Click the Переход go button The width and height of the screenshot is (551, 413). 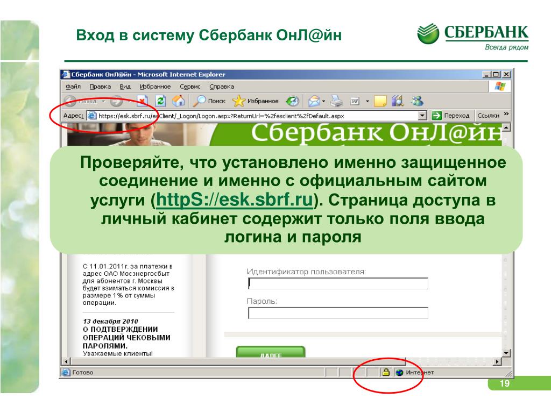pos(450,116)
